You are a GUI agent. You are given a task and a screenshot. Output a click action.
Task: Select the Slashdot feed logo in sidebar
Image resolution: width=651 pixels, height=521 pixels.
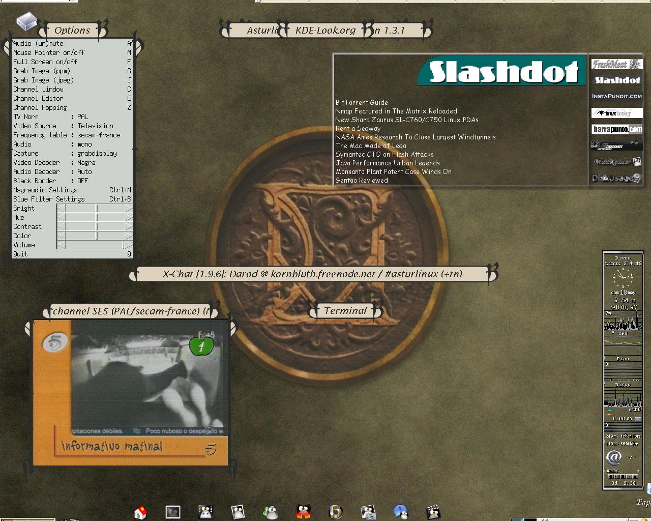click(616, 80)
